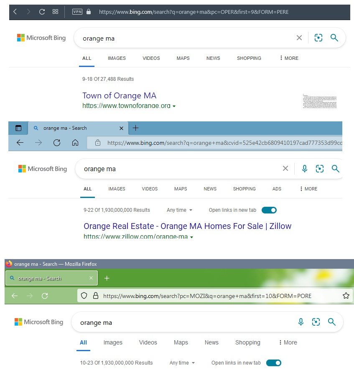
Task: Click the Edge site info lock icon
Action: point(97,143)
